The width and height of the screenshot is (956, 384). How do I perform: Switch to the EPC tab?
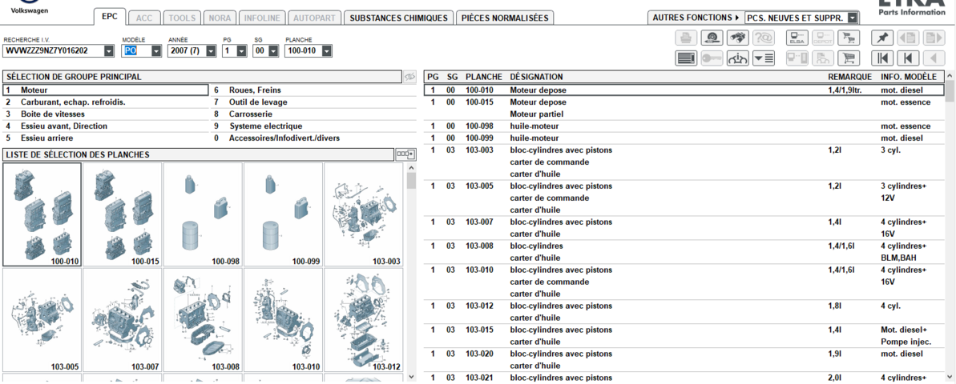click(x=110, y=18)
